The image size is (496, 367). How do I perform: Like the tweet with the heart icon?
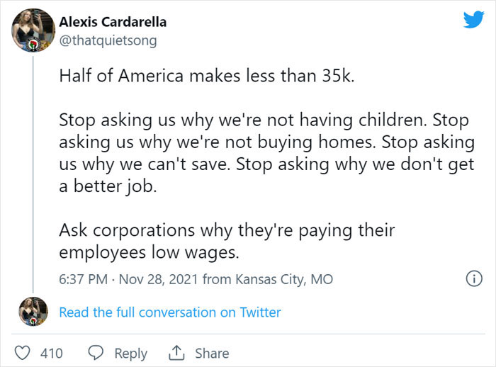coord(23,353)
